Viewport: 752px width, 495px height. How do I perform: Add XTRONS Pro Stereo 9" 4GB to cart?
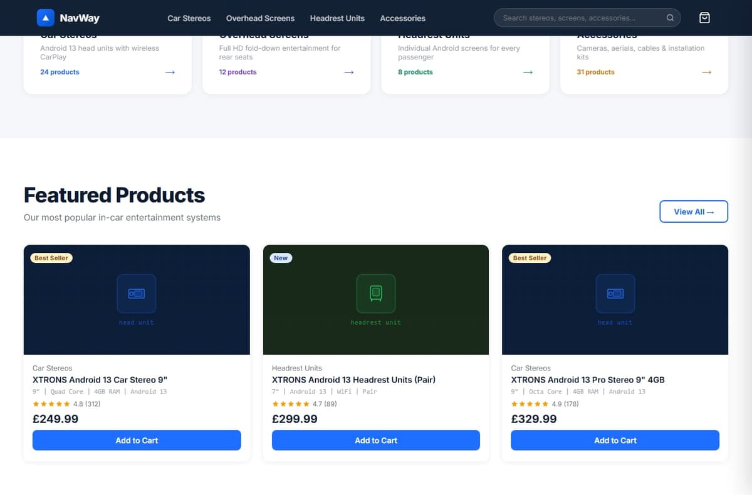click(x=615, y=441)
